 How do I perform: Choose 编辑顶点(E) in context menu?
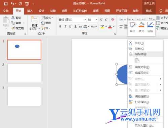(x=145, y=73)
